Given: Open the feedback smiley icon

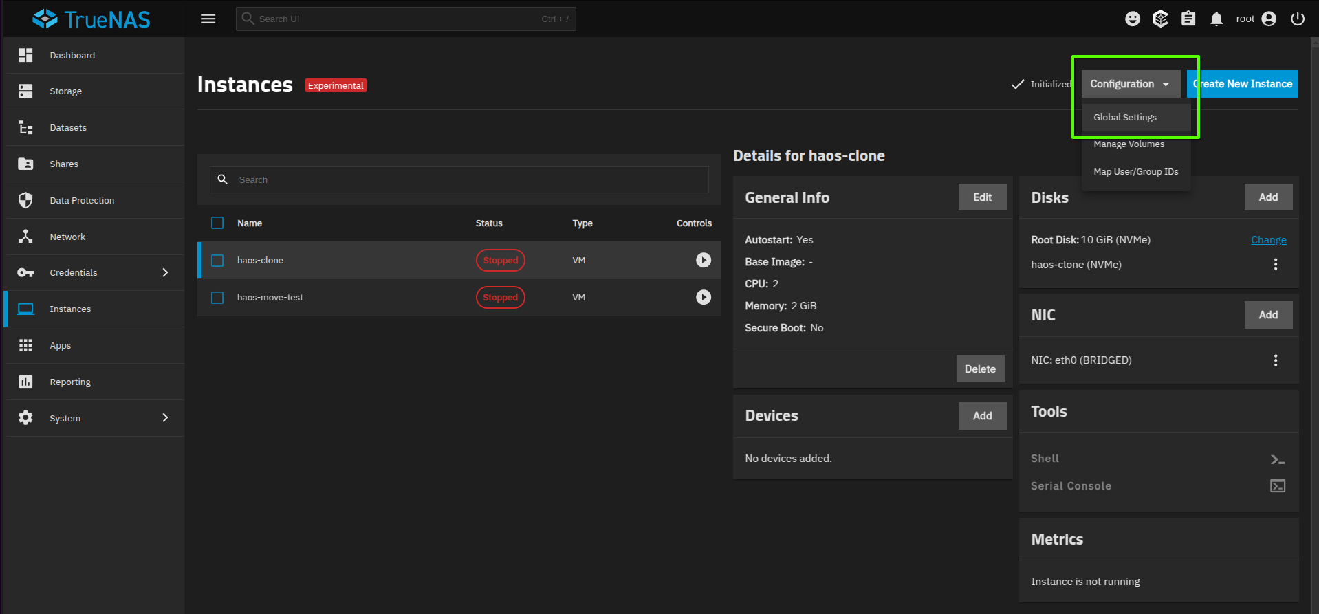Looking at the screenshot, I should click(1132, 19).
